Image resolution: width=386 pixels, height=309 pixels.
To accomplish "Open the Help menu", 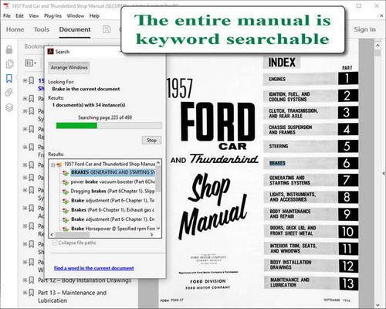I will (94, 16).
